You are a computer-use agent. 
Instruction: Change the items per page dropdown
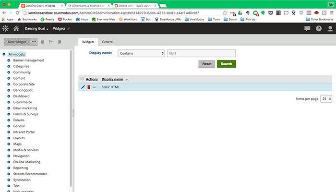coord(326,99)
